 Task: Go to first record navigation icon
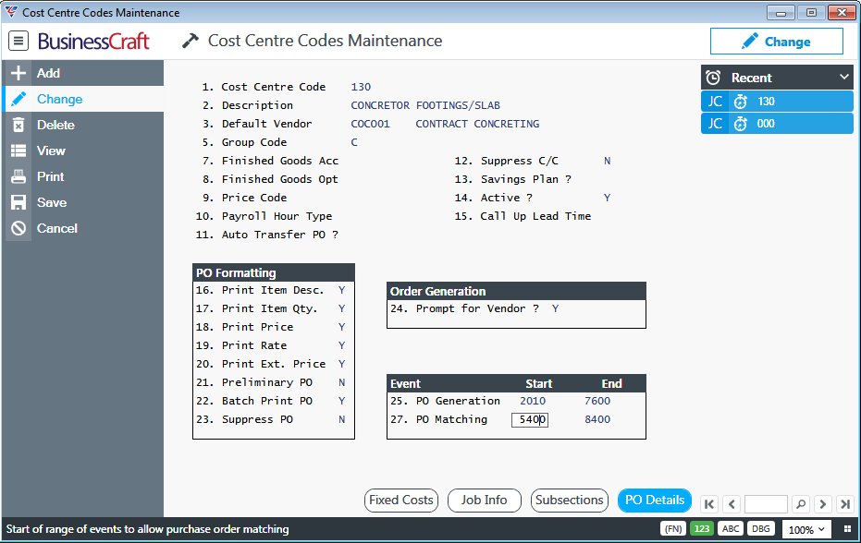(x=709, y=503)
